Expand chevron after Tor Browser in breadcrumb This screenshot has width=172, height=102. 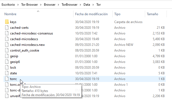[41, 5]
